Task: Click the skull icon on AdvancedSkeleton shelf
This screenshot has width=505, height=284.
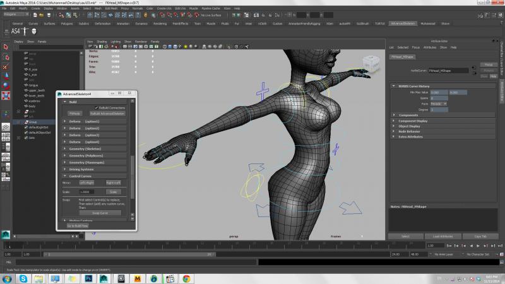Action: [33, 32]
